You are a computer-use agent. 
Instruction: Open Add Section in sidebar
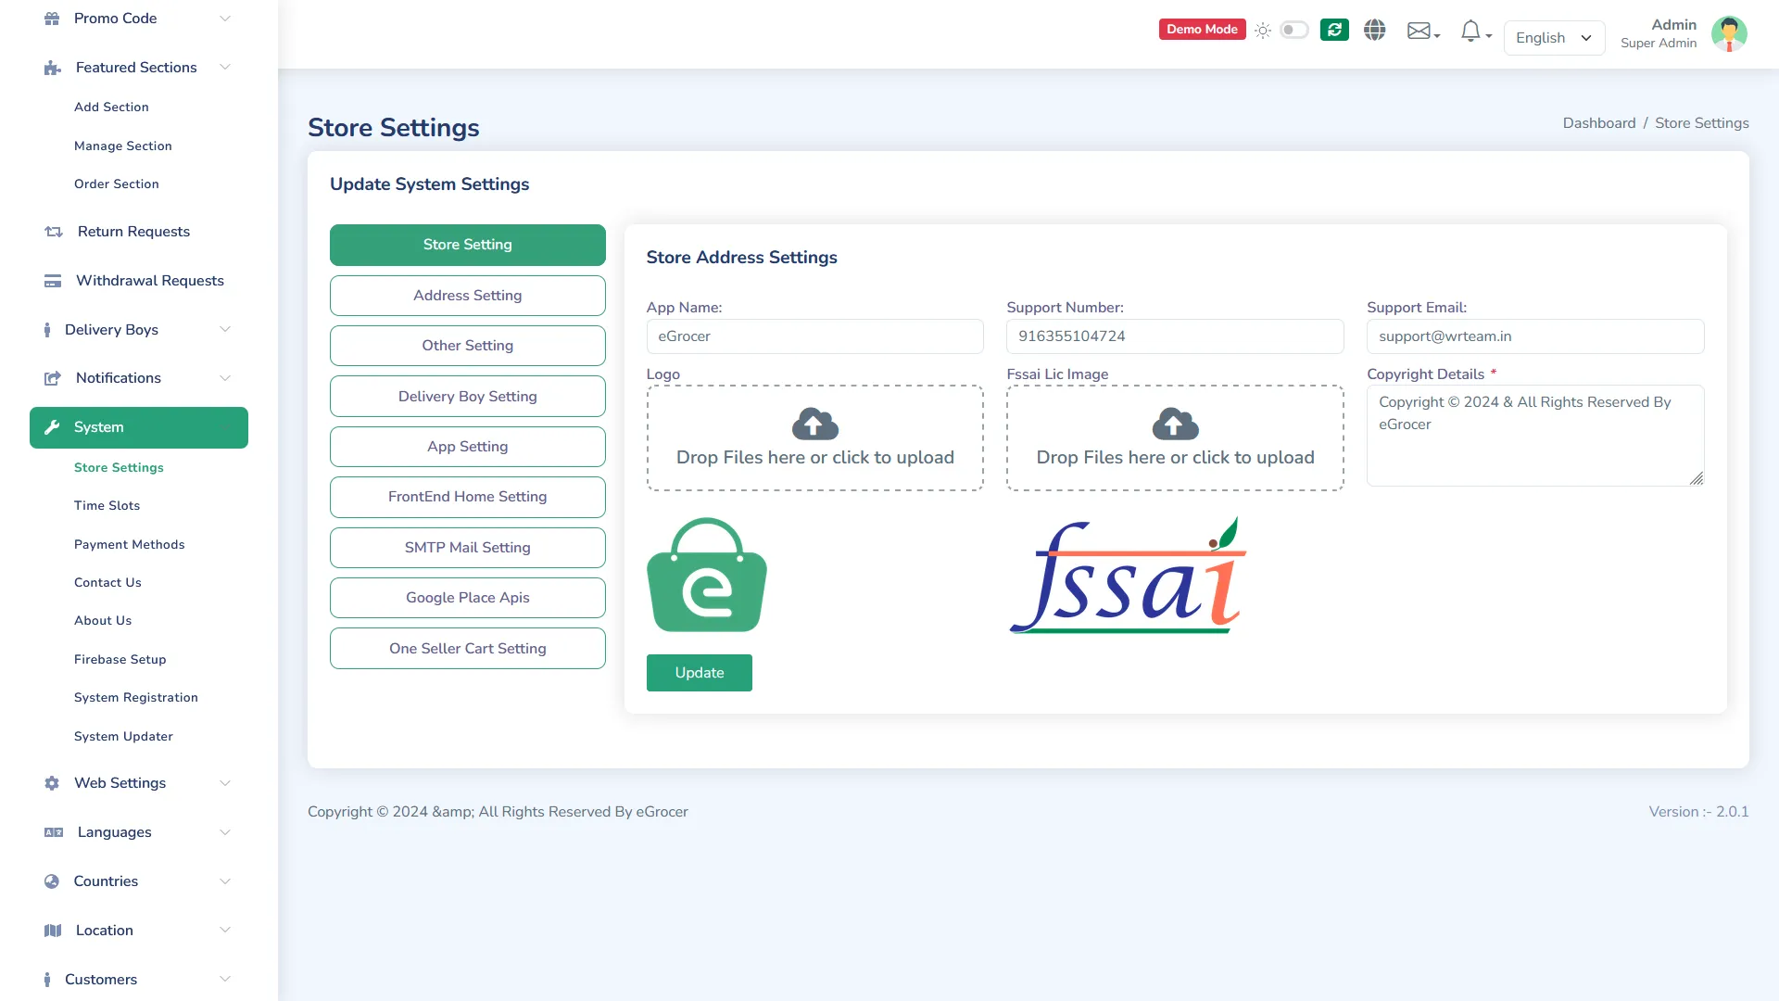111,108
